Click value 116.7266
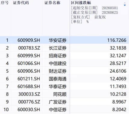 pos(117,40)
